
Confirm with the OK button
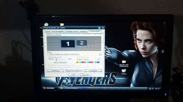(x=73, y=75)
